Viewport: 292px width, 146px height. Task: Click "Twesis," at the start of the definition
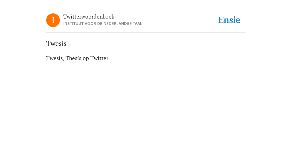pyautogui.click(x=55, y=58)
